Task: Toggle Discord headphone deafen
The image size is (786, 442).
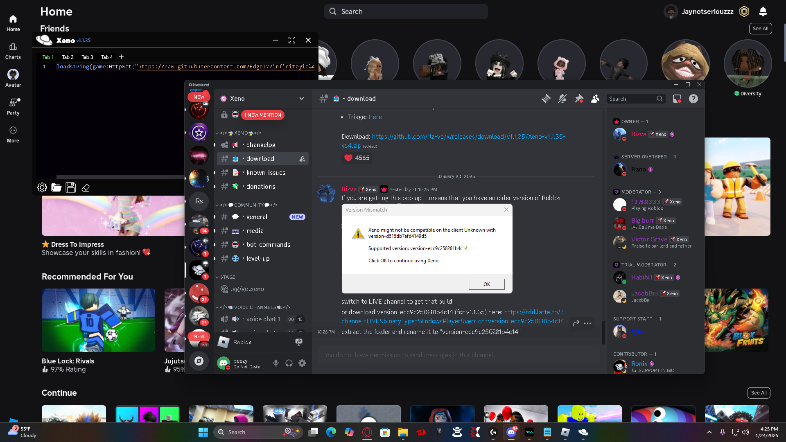Action: pyautogui.click(x=289, y=363)
